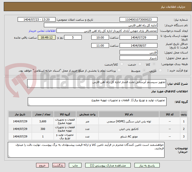Click the table's 'گروه کالا' column header
This screenshot has height=172, width=192.
pos(65,114)
